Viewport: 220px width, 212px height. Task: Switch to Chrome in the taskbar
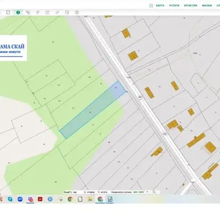(x=70, y=199)
